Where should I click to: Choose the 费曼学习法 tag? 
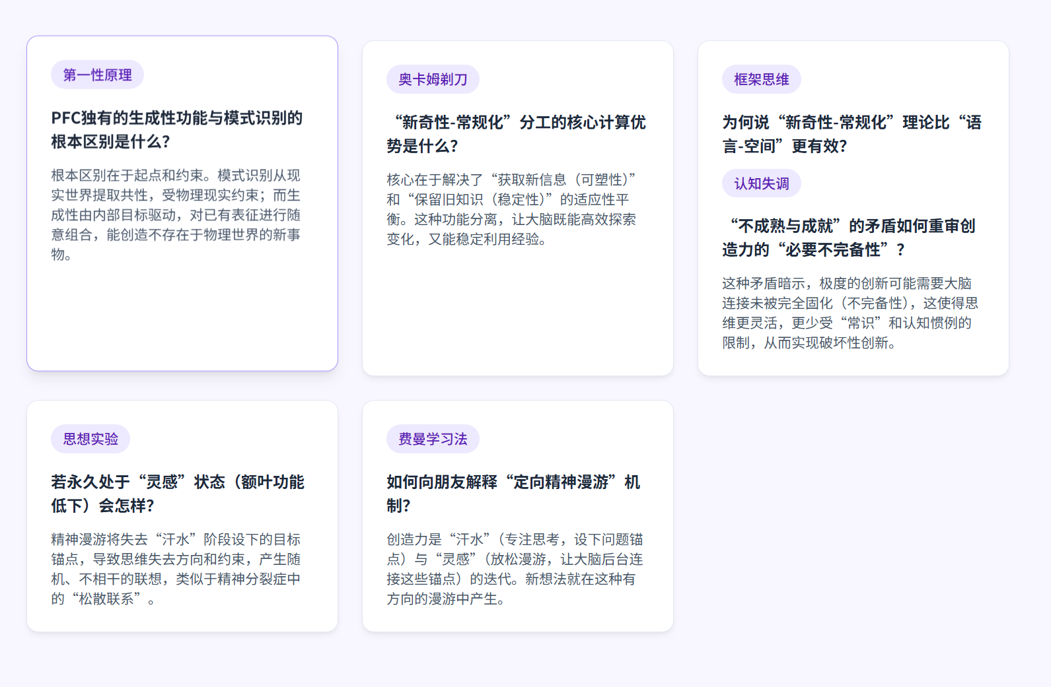click(433, 440)
